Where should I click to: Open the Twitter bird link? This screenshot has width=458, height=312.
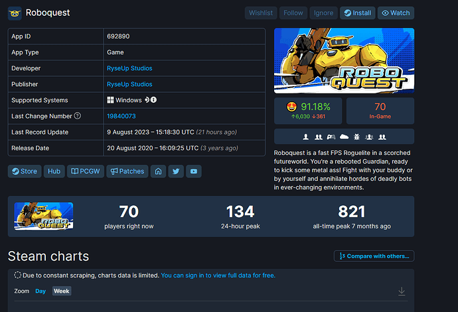tap(176, 171)
